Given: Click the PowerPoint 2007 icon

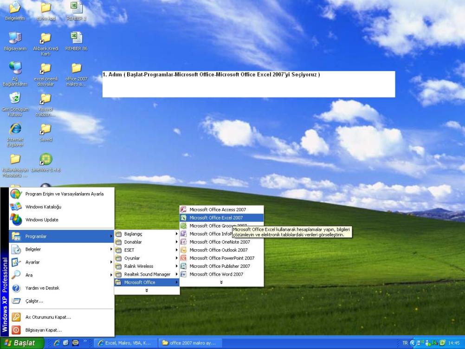Looking at the screenshot, I should (184, 258).
